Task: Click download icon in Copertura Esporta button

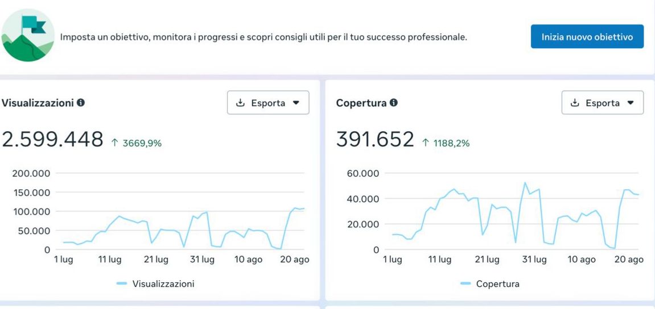Action: pos(575,103)
